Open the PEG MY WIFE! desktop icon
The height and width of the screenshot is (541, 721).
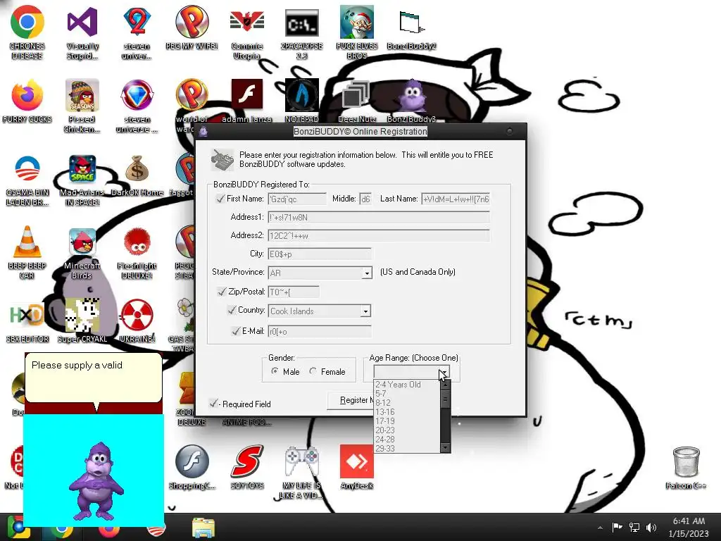coord(192,22)
